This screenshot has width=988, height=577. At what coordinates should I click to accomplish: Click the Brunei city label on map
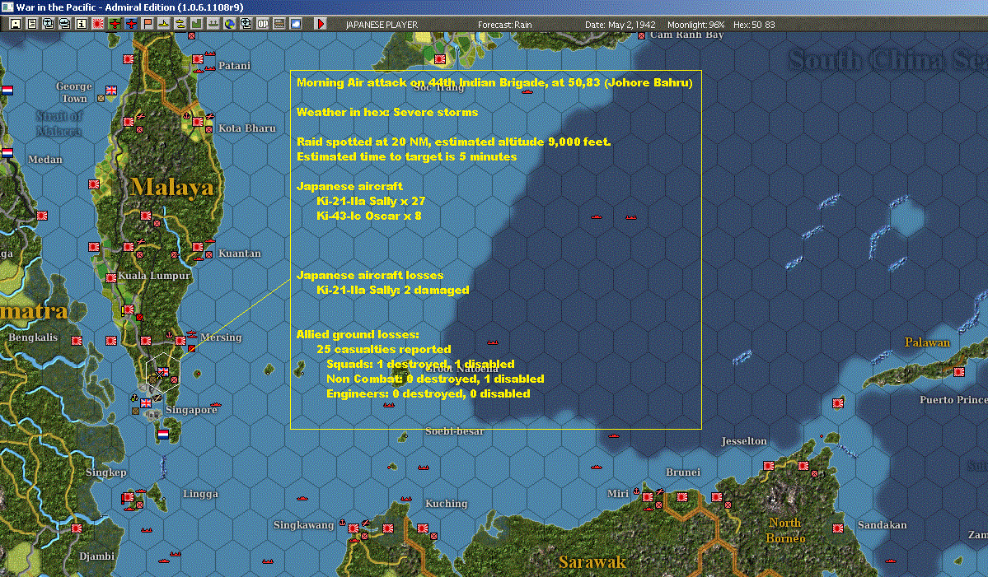tap(683, 472)
